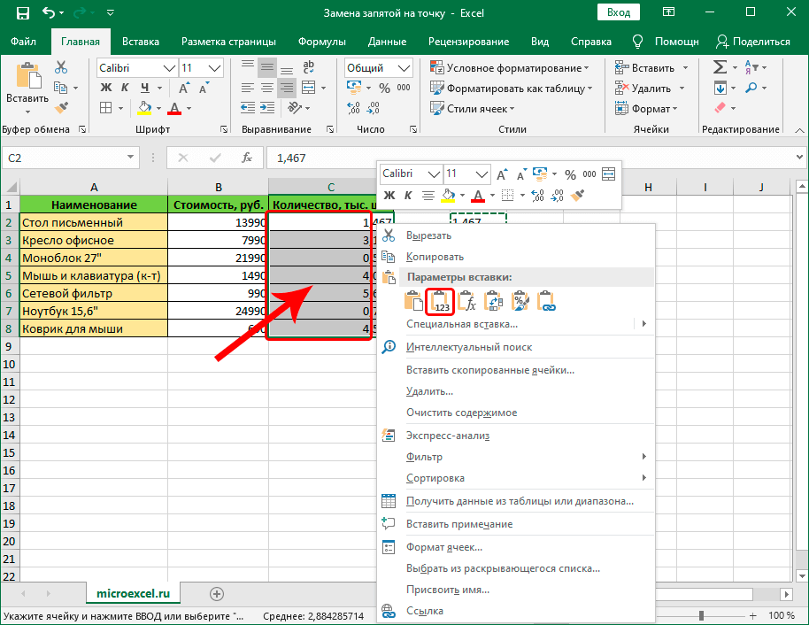Click ribbon Increase decimal icon
This screenshot has height=625, width=809.
354,108
